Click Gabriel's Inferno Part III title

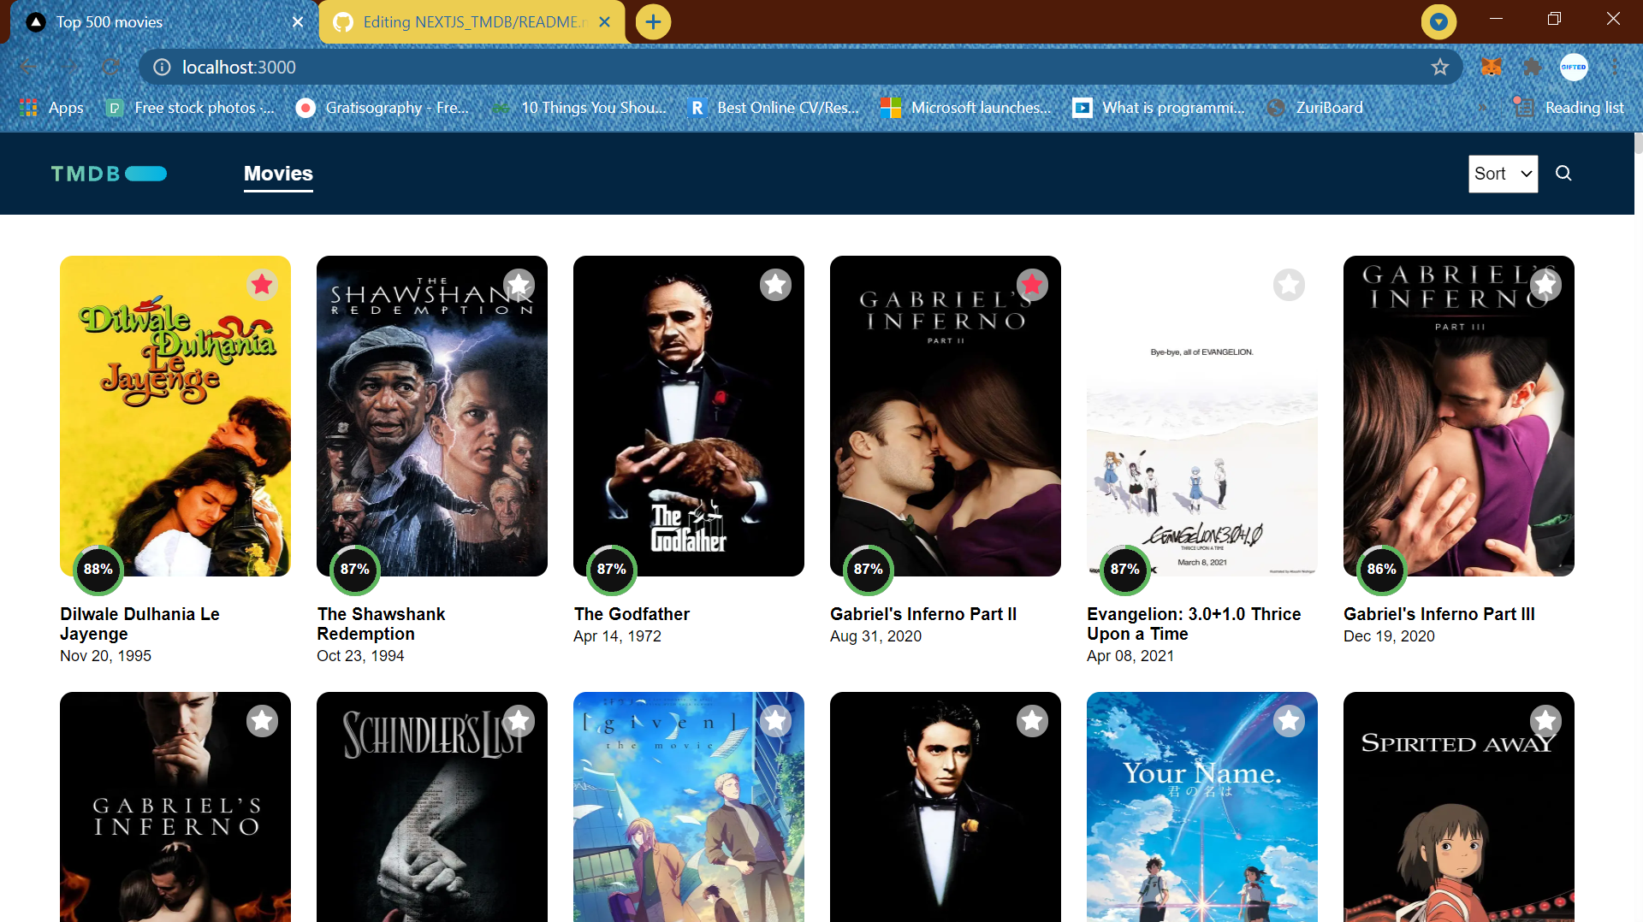point(1439,614)
